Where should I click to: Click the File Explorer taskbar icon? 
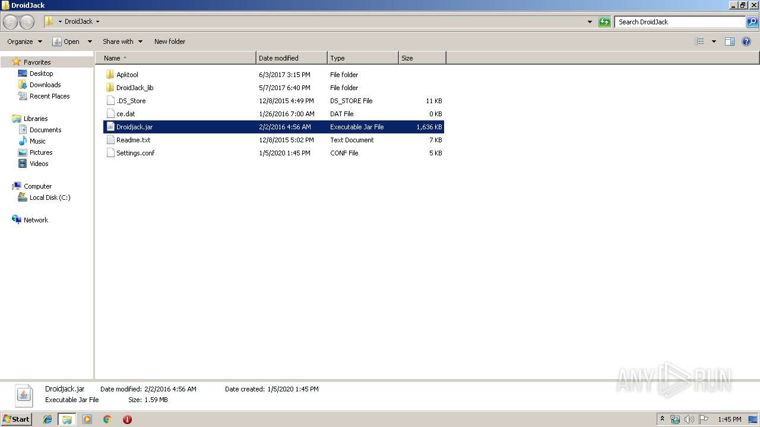(67, 419)
